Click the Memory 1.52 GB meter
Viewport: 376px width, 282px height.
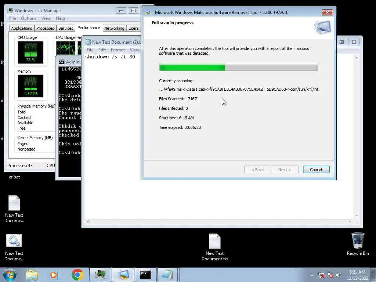pyautogui.click(x=30, y=86)
